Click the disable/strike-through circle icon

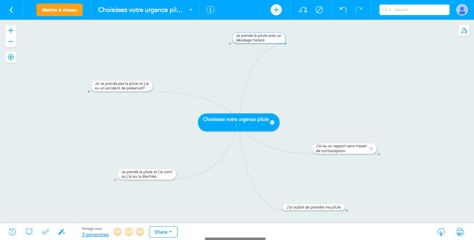(x=319, y=10)
